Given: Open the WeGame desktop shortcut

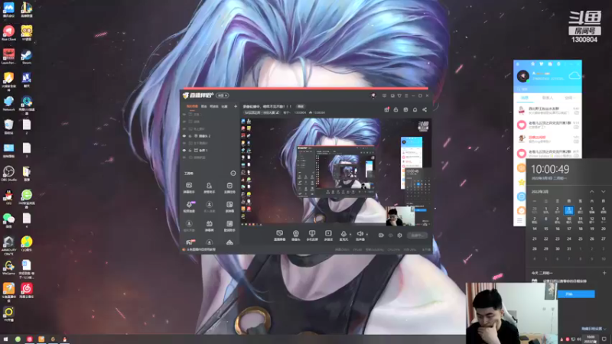Looking at the screenshot, I should point(8,267).
